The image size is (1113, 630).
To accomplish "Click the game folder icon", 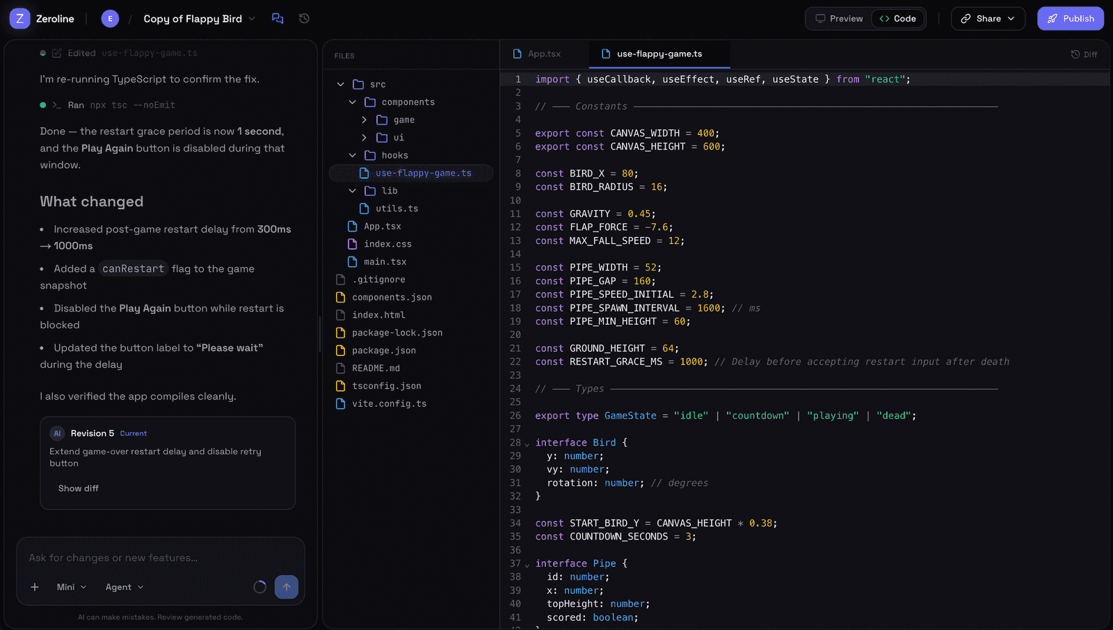I will point(382,120).
